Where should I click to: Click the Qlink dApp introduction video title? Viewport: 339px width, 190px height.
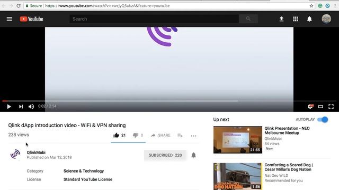(67, 126)
